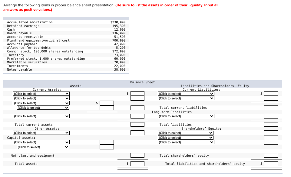This screenshot has height=177, width=291.
Task: Click the Total current assets amount box
Action: 137,124
